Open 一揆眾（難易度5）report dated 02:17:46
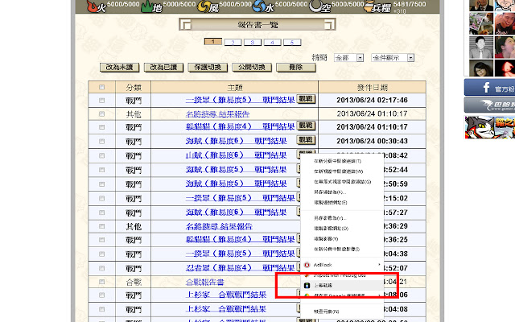 point(240,100)
